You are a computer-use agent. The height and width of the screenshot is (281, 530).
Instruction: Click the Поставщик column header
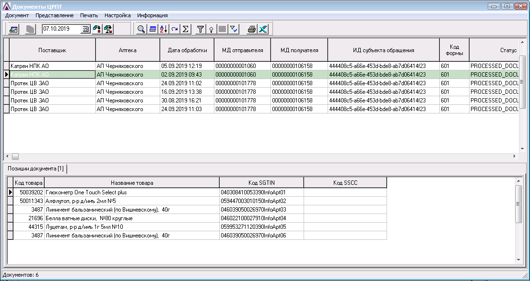pyautogui.click(x=52, y=50)
